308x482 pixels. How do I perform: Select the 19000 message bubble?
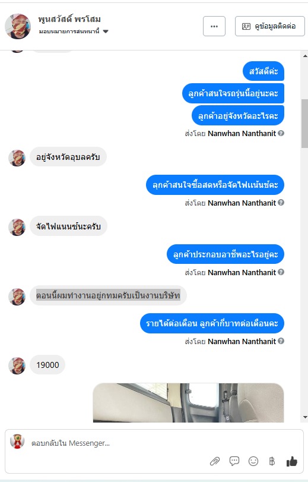pos(47,365)
